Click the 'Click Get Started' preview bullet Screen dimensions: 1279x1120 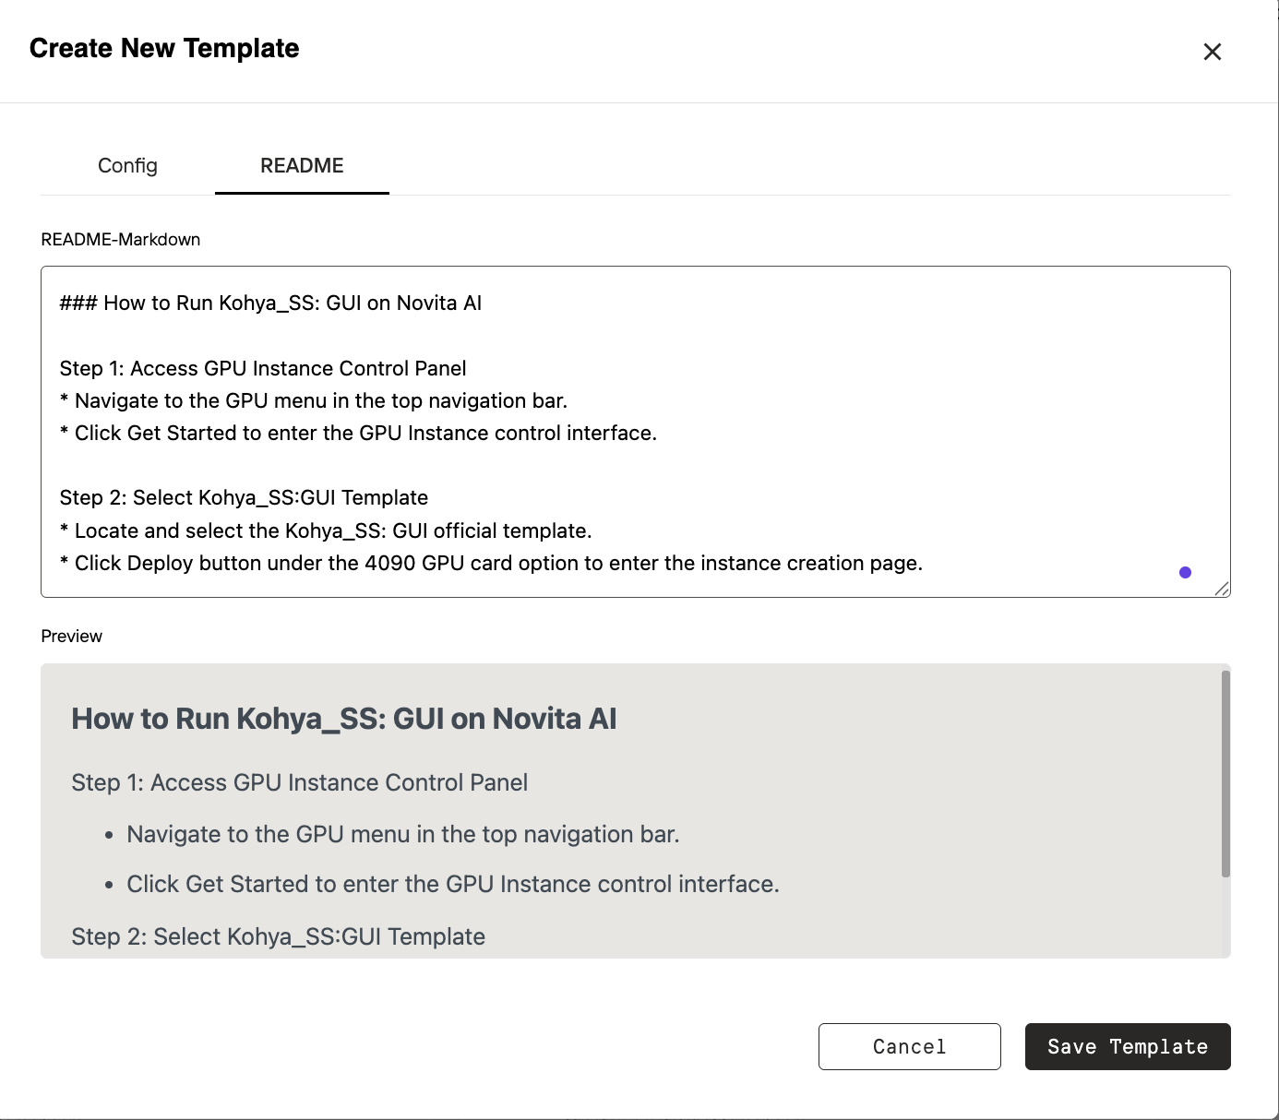click(x=452, y=885)
